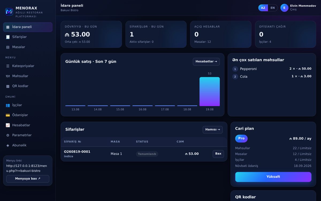Open the Masalar sidebar item
This screenshot has height=201, width=321.
(x=28, y=47)
